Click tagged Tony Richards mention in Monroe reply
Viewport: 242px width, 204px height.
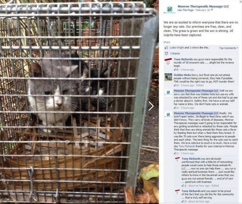pyautogui.click(x=187, y=146)
